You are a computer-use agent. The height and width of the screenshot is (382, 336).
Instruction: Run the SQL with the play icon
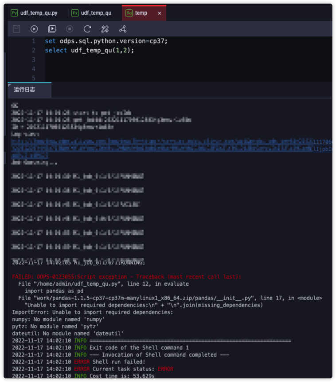pyautogui.click(x=34, y=29)
